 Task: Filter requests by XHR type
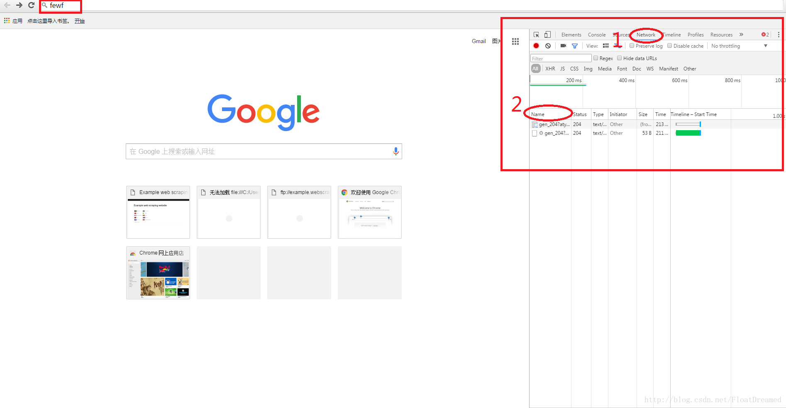click(550, 69)
